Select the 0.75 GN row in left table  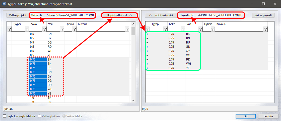point(68,72)
